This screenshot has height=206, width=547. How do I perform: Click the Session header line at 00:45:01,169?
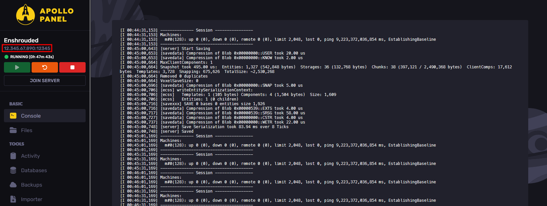pos(187,136)
